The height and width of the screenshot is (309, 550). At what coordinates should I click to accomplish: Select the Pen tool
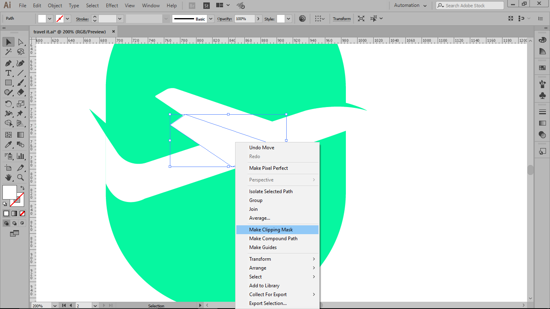(8, 63)
